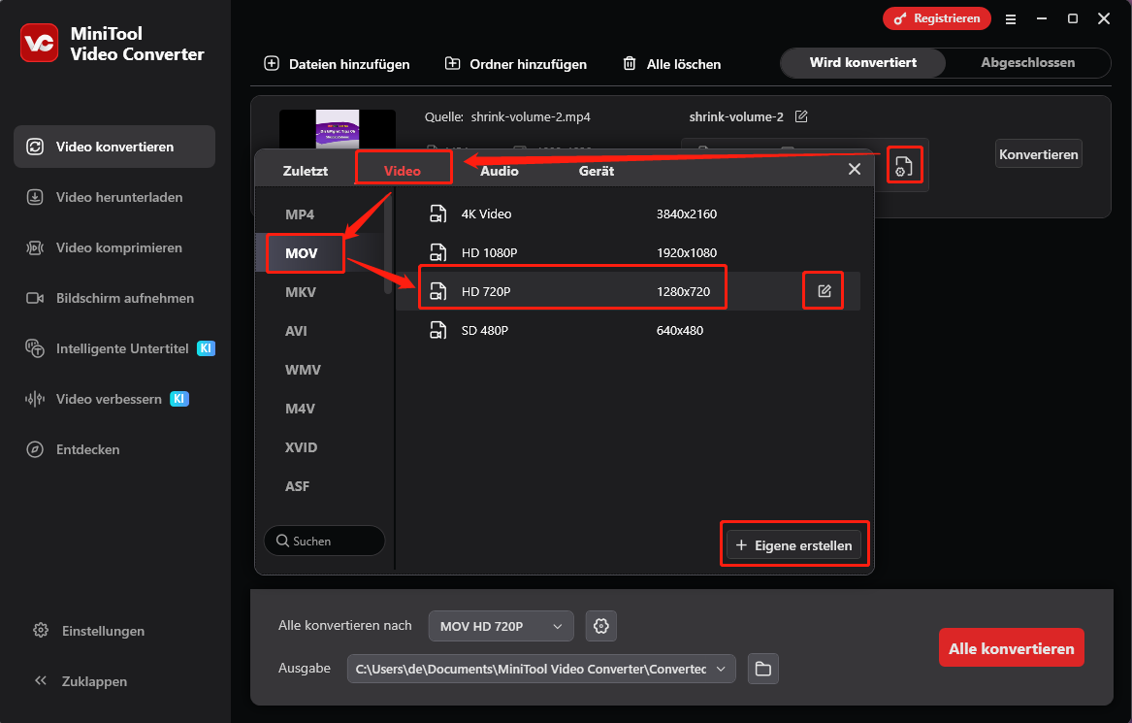The width and height of the screenshot is (1132, 723).
Task: Choose the HD 720P 1280x720 preset
Action: pyautogui.click(x=629, y=291)
